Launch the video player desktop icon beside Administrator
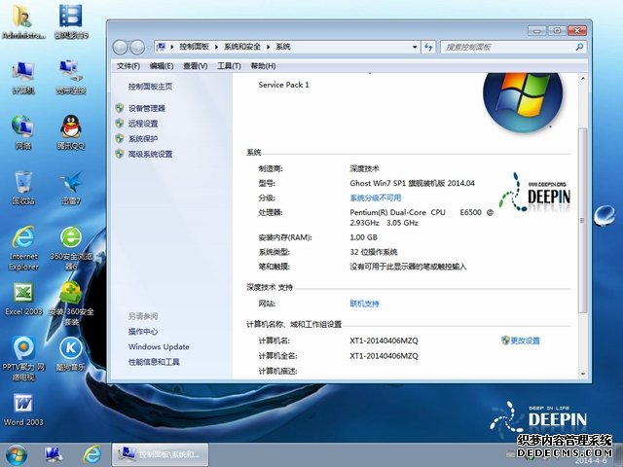This screenshot has width=623, height=467. pyautogui.click(x=71, y=21)
